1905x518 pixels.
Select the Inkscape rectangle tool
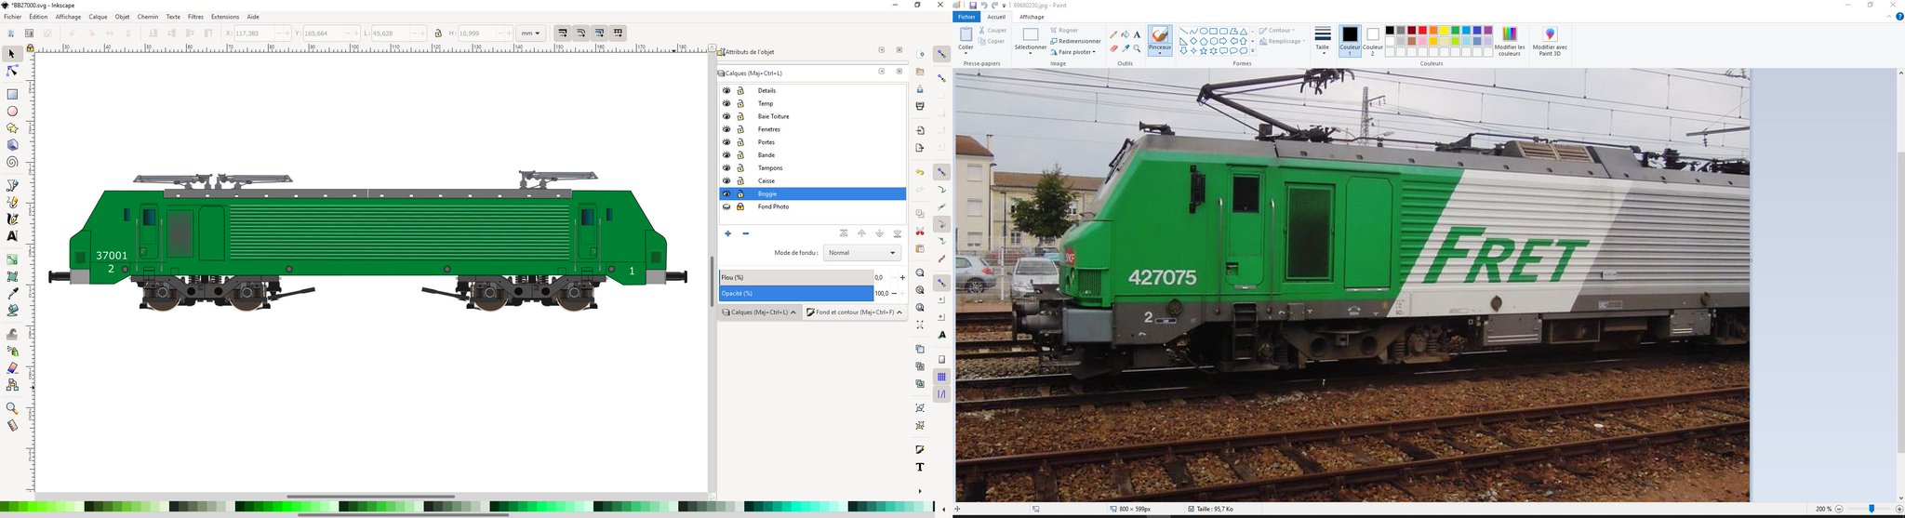point(12,94)
